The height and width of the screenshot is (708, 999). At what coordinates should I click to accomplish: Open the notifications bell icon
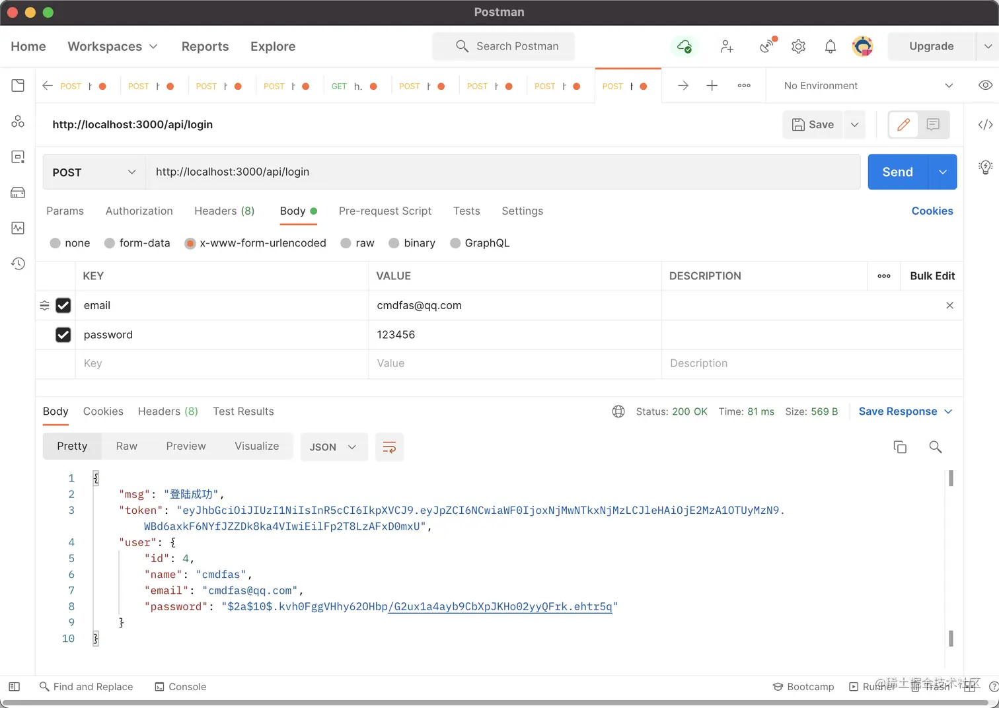tap(831, 46)
